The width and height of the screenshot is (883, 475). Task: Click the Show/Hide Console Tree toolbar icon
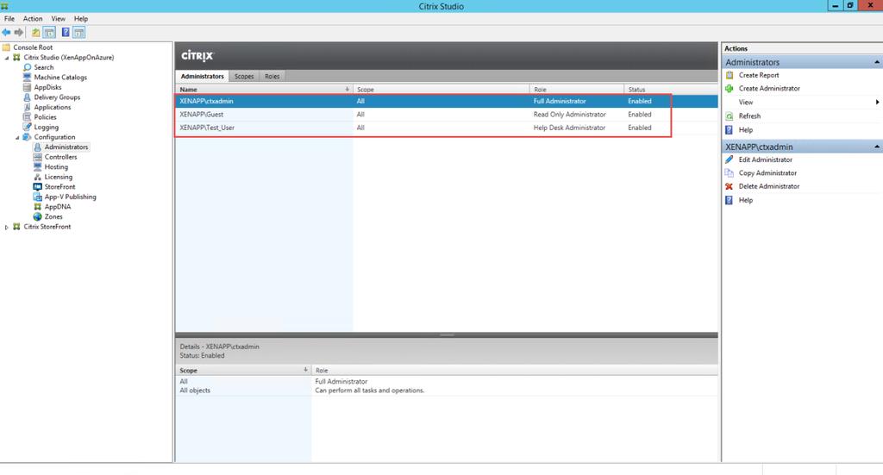(49, 33)
